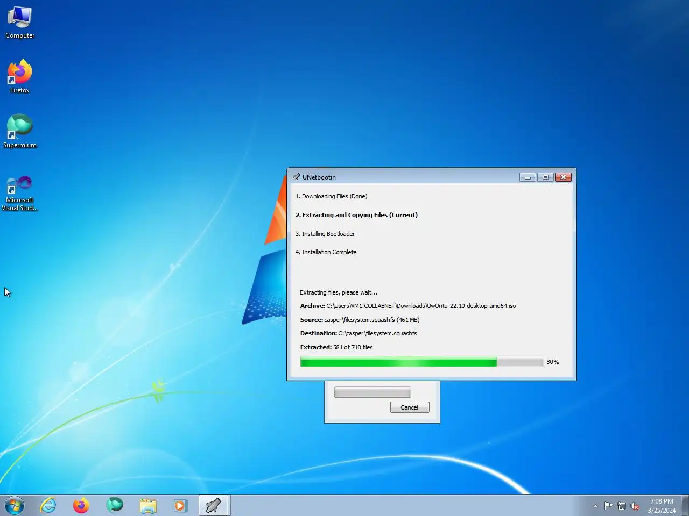Viewport: 689px width, 516px height.
Task: Click the Archive path line
Action: point(408,306)
